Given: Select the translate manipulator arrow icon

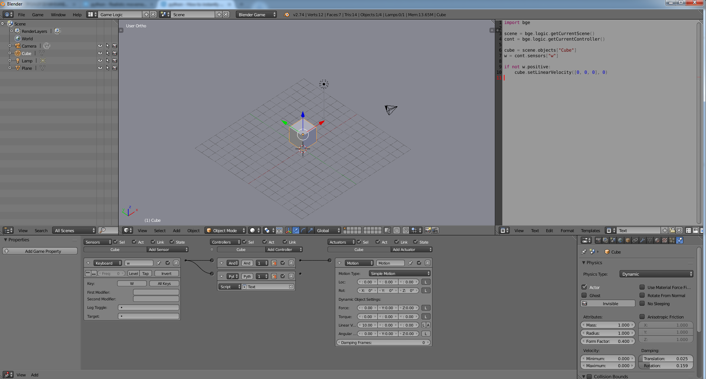Looking at the screenshot, I should [x=296, y=230].
